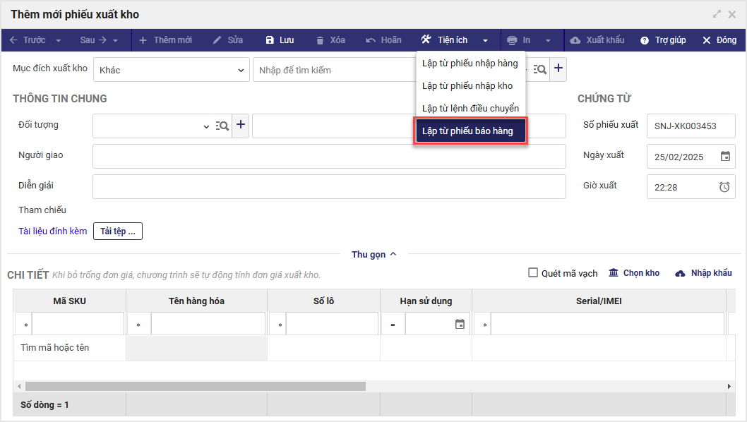
Task: Maximize dialog with expand arrows icon
Action: (717, 14)
